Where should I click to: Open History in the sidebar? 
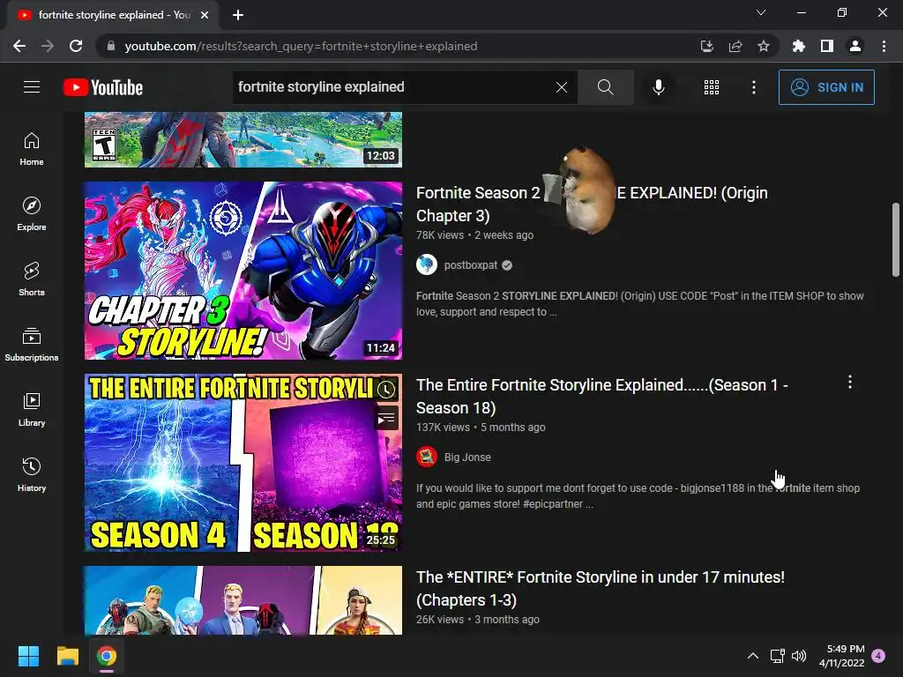pos(32,474)
